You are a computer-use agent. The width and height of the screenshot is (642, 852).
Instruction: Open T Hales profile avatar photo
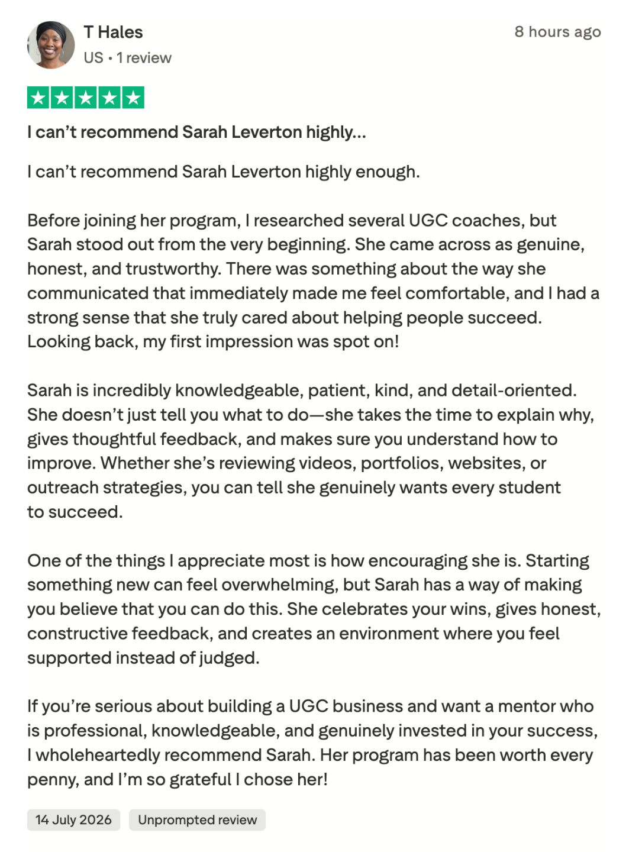[x=51, y=45]
